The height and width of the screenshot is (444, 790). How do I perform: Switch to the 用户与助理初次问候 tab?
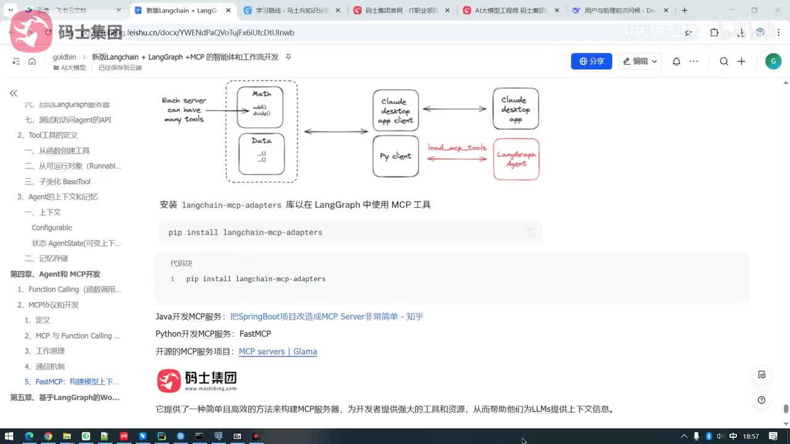620,10
